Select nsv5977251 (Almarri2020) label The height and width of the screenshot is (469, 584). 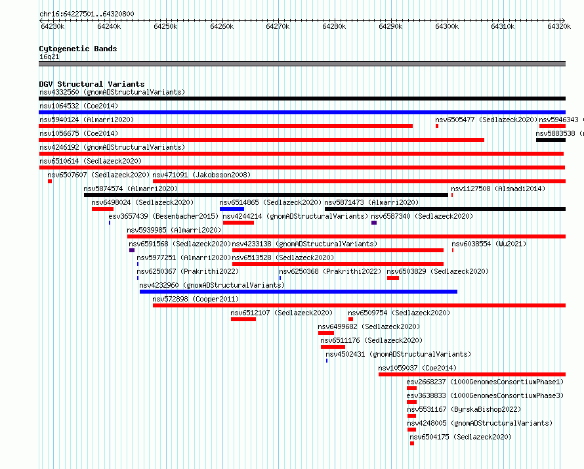[x=184, y=257]
